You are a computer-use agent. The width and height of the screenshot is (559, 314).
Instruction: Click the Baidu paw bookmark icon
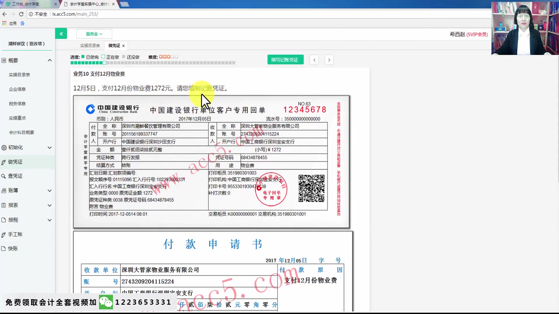pyautogui.click(x=22, y=23)
